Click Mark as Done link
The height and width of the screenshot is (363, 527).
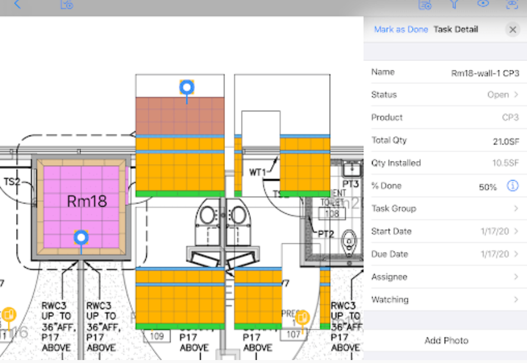(401, 30)
